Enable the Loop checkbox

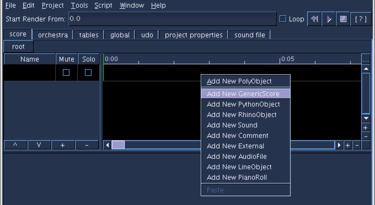tap(283, 19)
